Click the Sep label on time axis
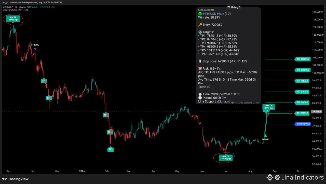326x184 pixels. coord(275,171)
